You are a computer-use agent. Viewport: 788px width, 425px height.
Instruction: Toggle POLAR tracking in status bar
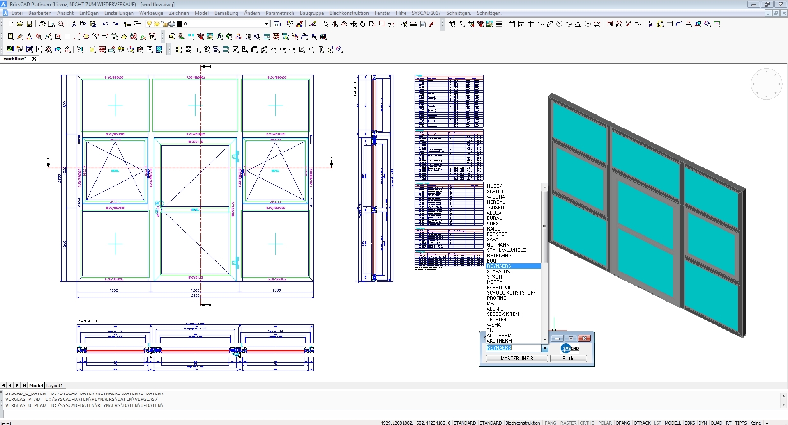(605, 423)
